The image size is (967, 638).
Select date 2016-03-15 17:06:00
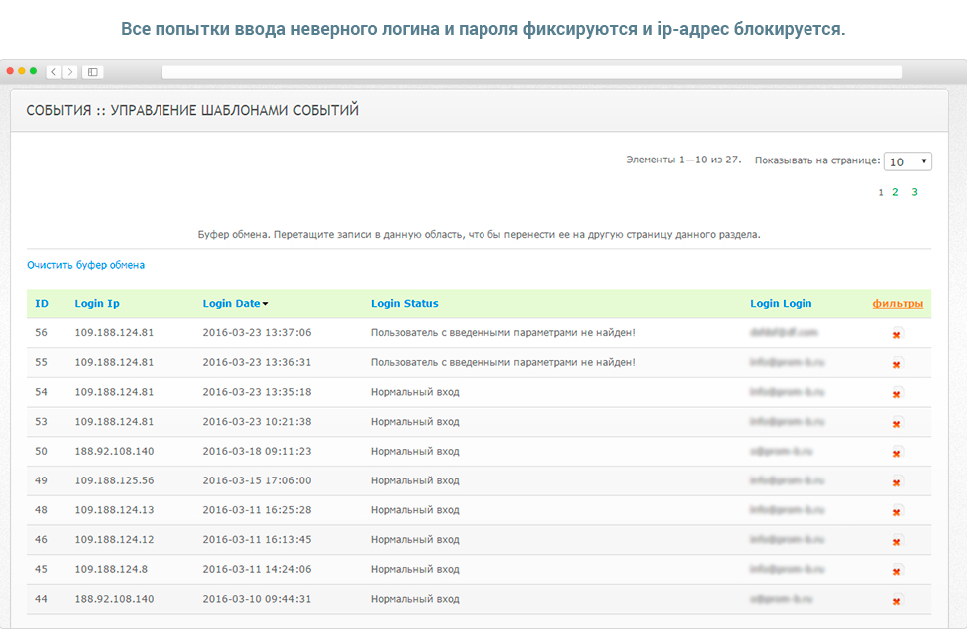pos(257,480)
